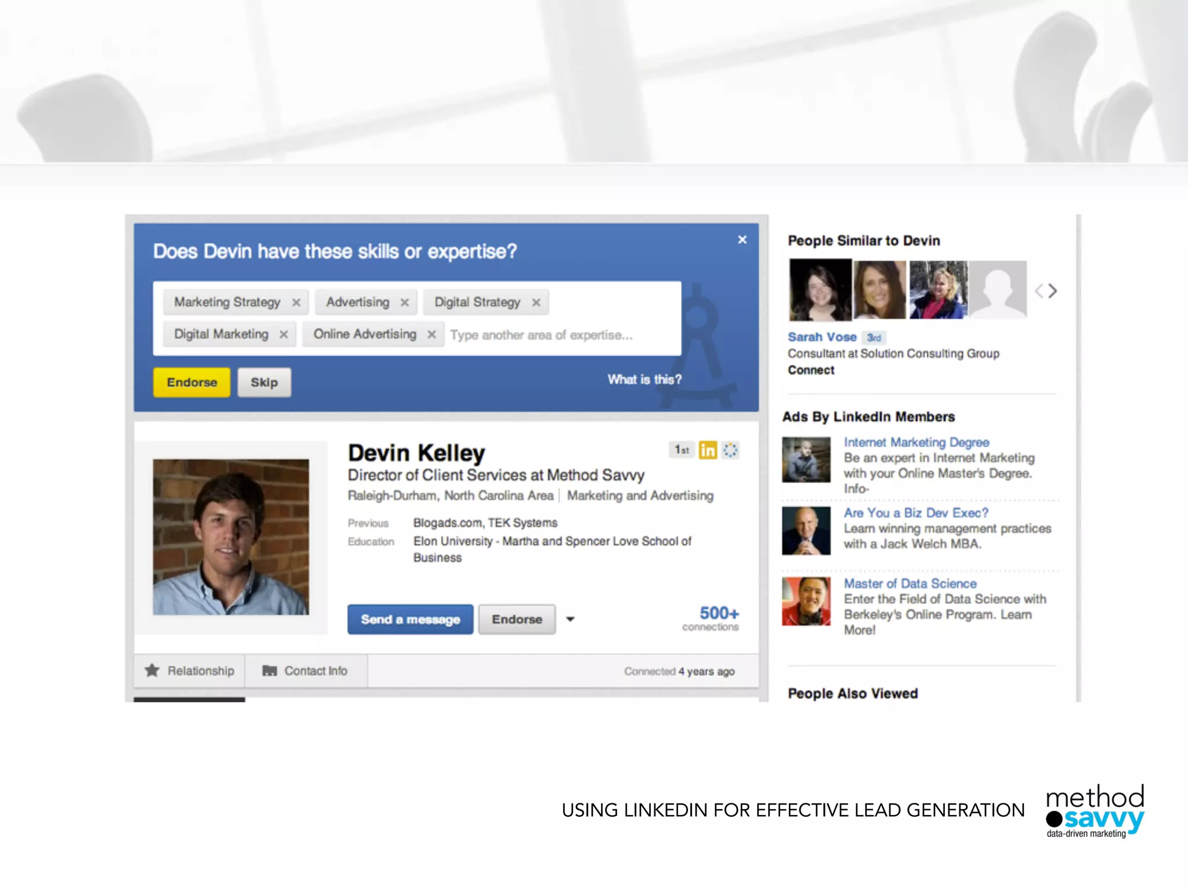Click the gray Endorse button on profile

[x=517, y=619]
